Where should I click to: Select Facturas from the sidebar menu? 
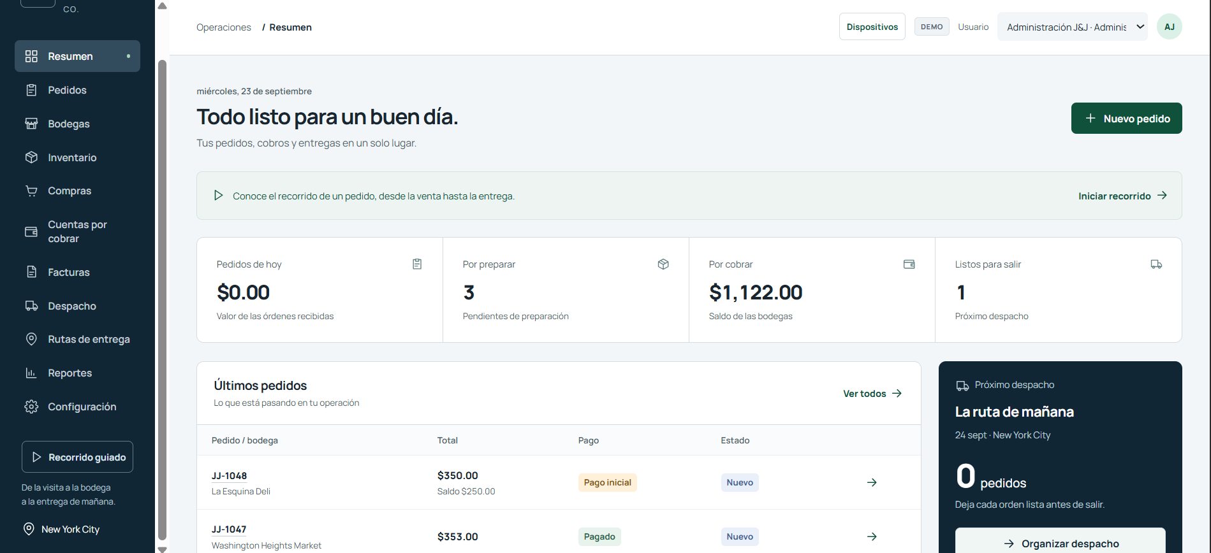point(77,272)
